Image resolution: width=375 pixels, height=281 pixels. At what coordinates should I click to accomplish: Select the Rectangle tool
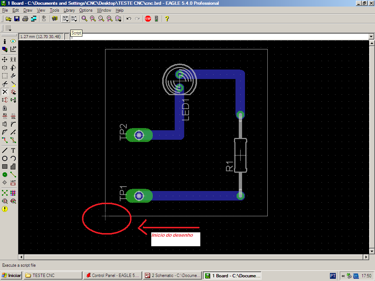pos(4,166)
